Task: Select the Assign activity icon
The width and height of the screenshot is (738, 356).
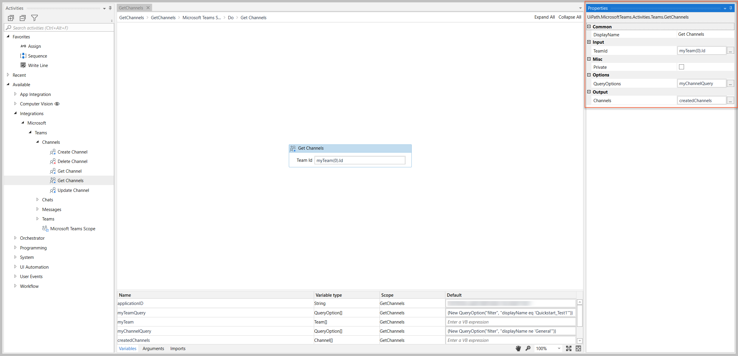Action: coord(23,46)
